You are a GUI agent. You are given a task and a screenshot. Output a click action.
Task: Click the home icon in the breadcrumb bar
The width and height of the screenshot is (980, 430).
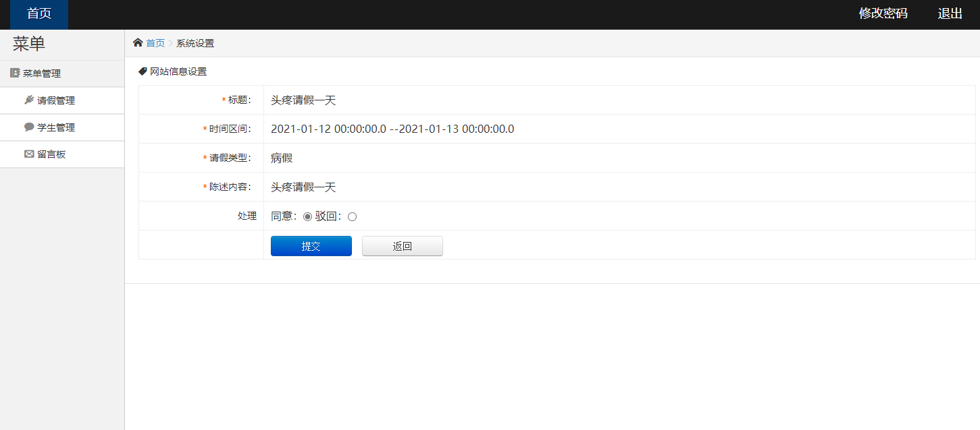[138, 42]
